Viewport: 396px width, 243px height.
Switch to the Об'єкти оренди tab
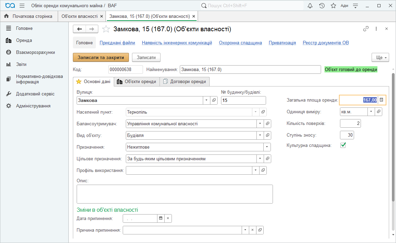coord(136,82)
